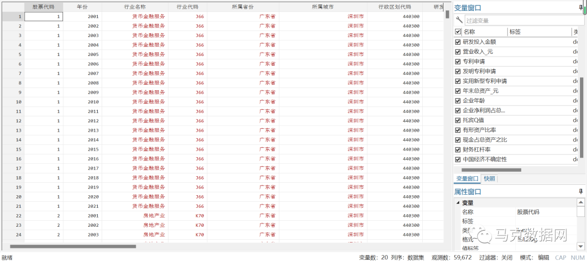The width and height of the screenshot is (587, 261).
Task: Click the year cell 2021
Action: pyautogui.click(x=83, y=206)
